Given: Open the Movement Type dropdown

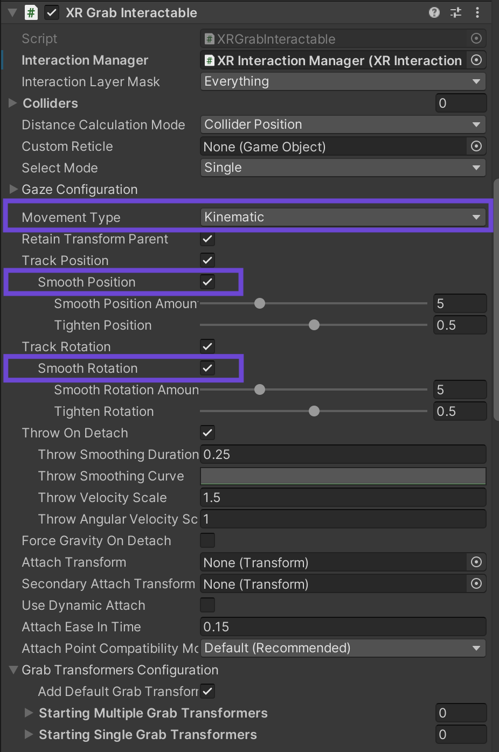Looking at the screenshot, I should (x=343, y=217).
